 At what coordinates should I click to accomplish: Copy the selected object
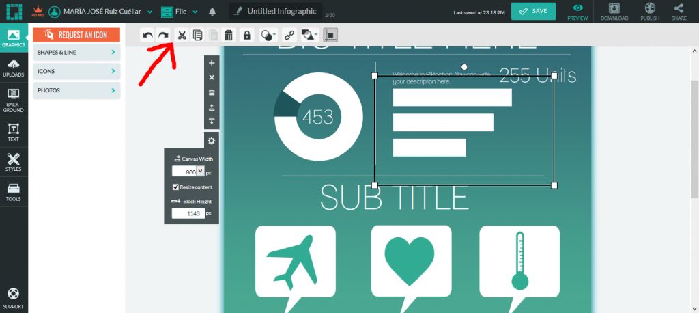[197, 35]
